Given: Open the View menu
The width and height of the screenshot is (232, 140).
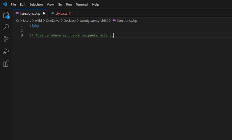Looking at the screenshot, I should [x=50, y=4].
